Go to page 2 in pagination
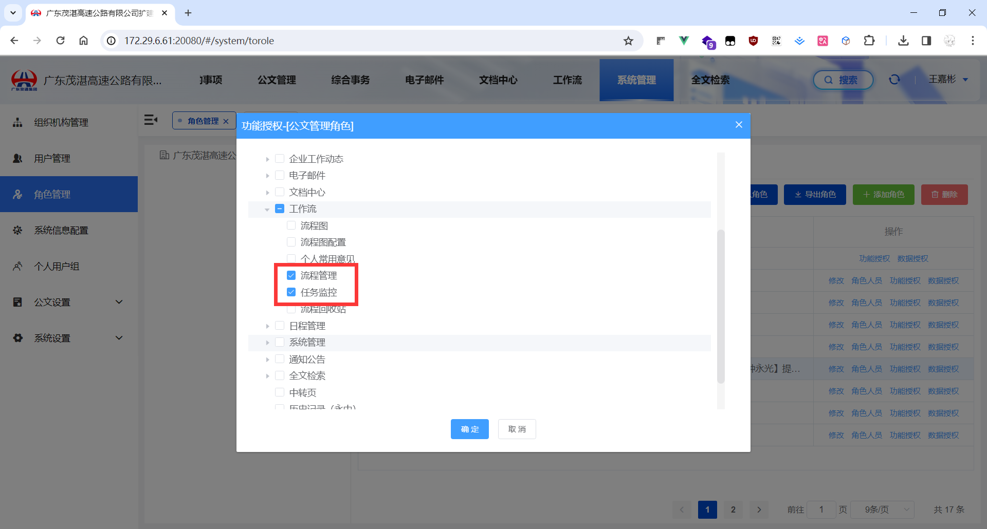The height and width of the screenshot is (529, 987). click(x=733, y=509)
